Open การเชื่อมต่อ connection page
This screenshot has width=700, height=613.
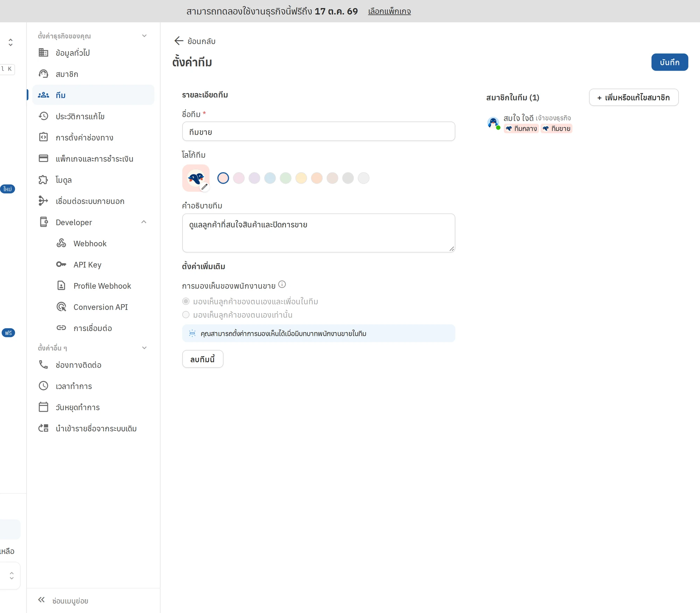[101, 328]
